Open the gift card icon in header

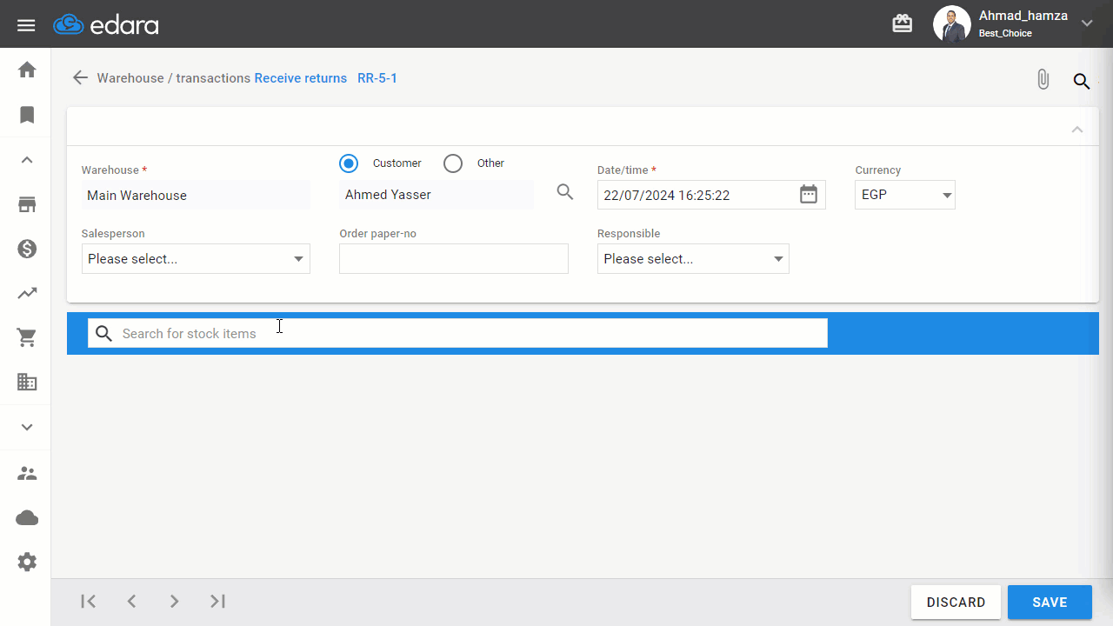click(903, 23)
